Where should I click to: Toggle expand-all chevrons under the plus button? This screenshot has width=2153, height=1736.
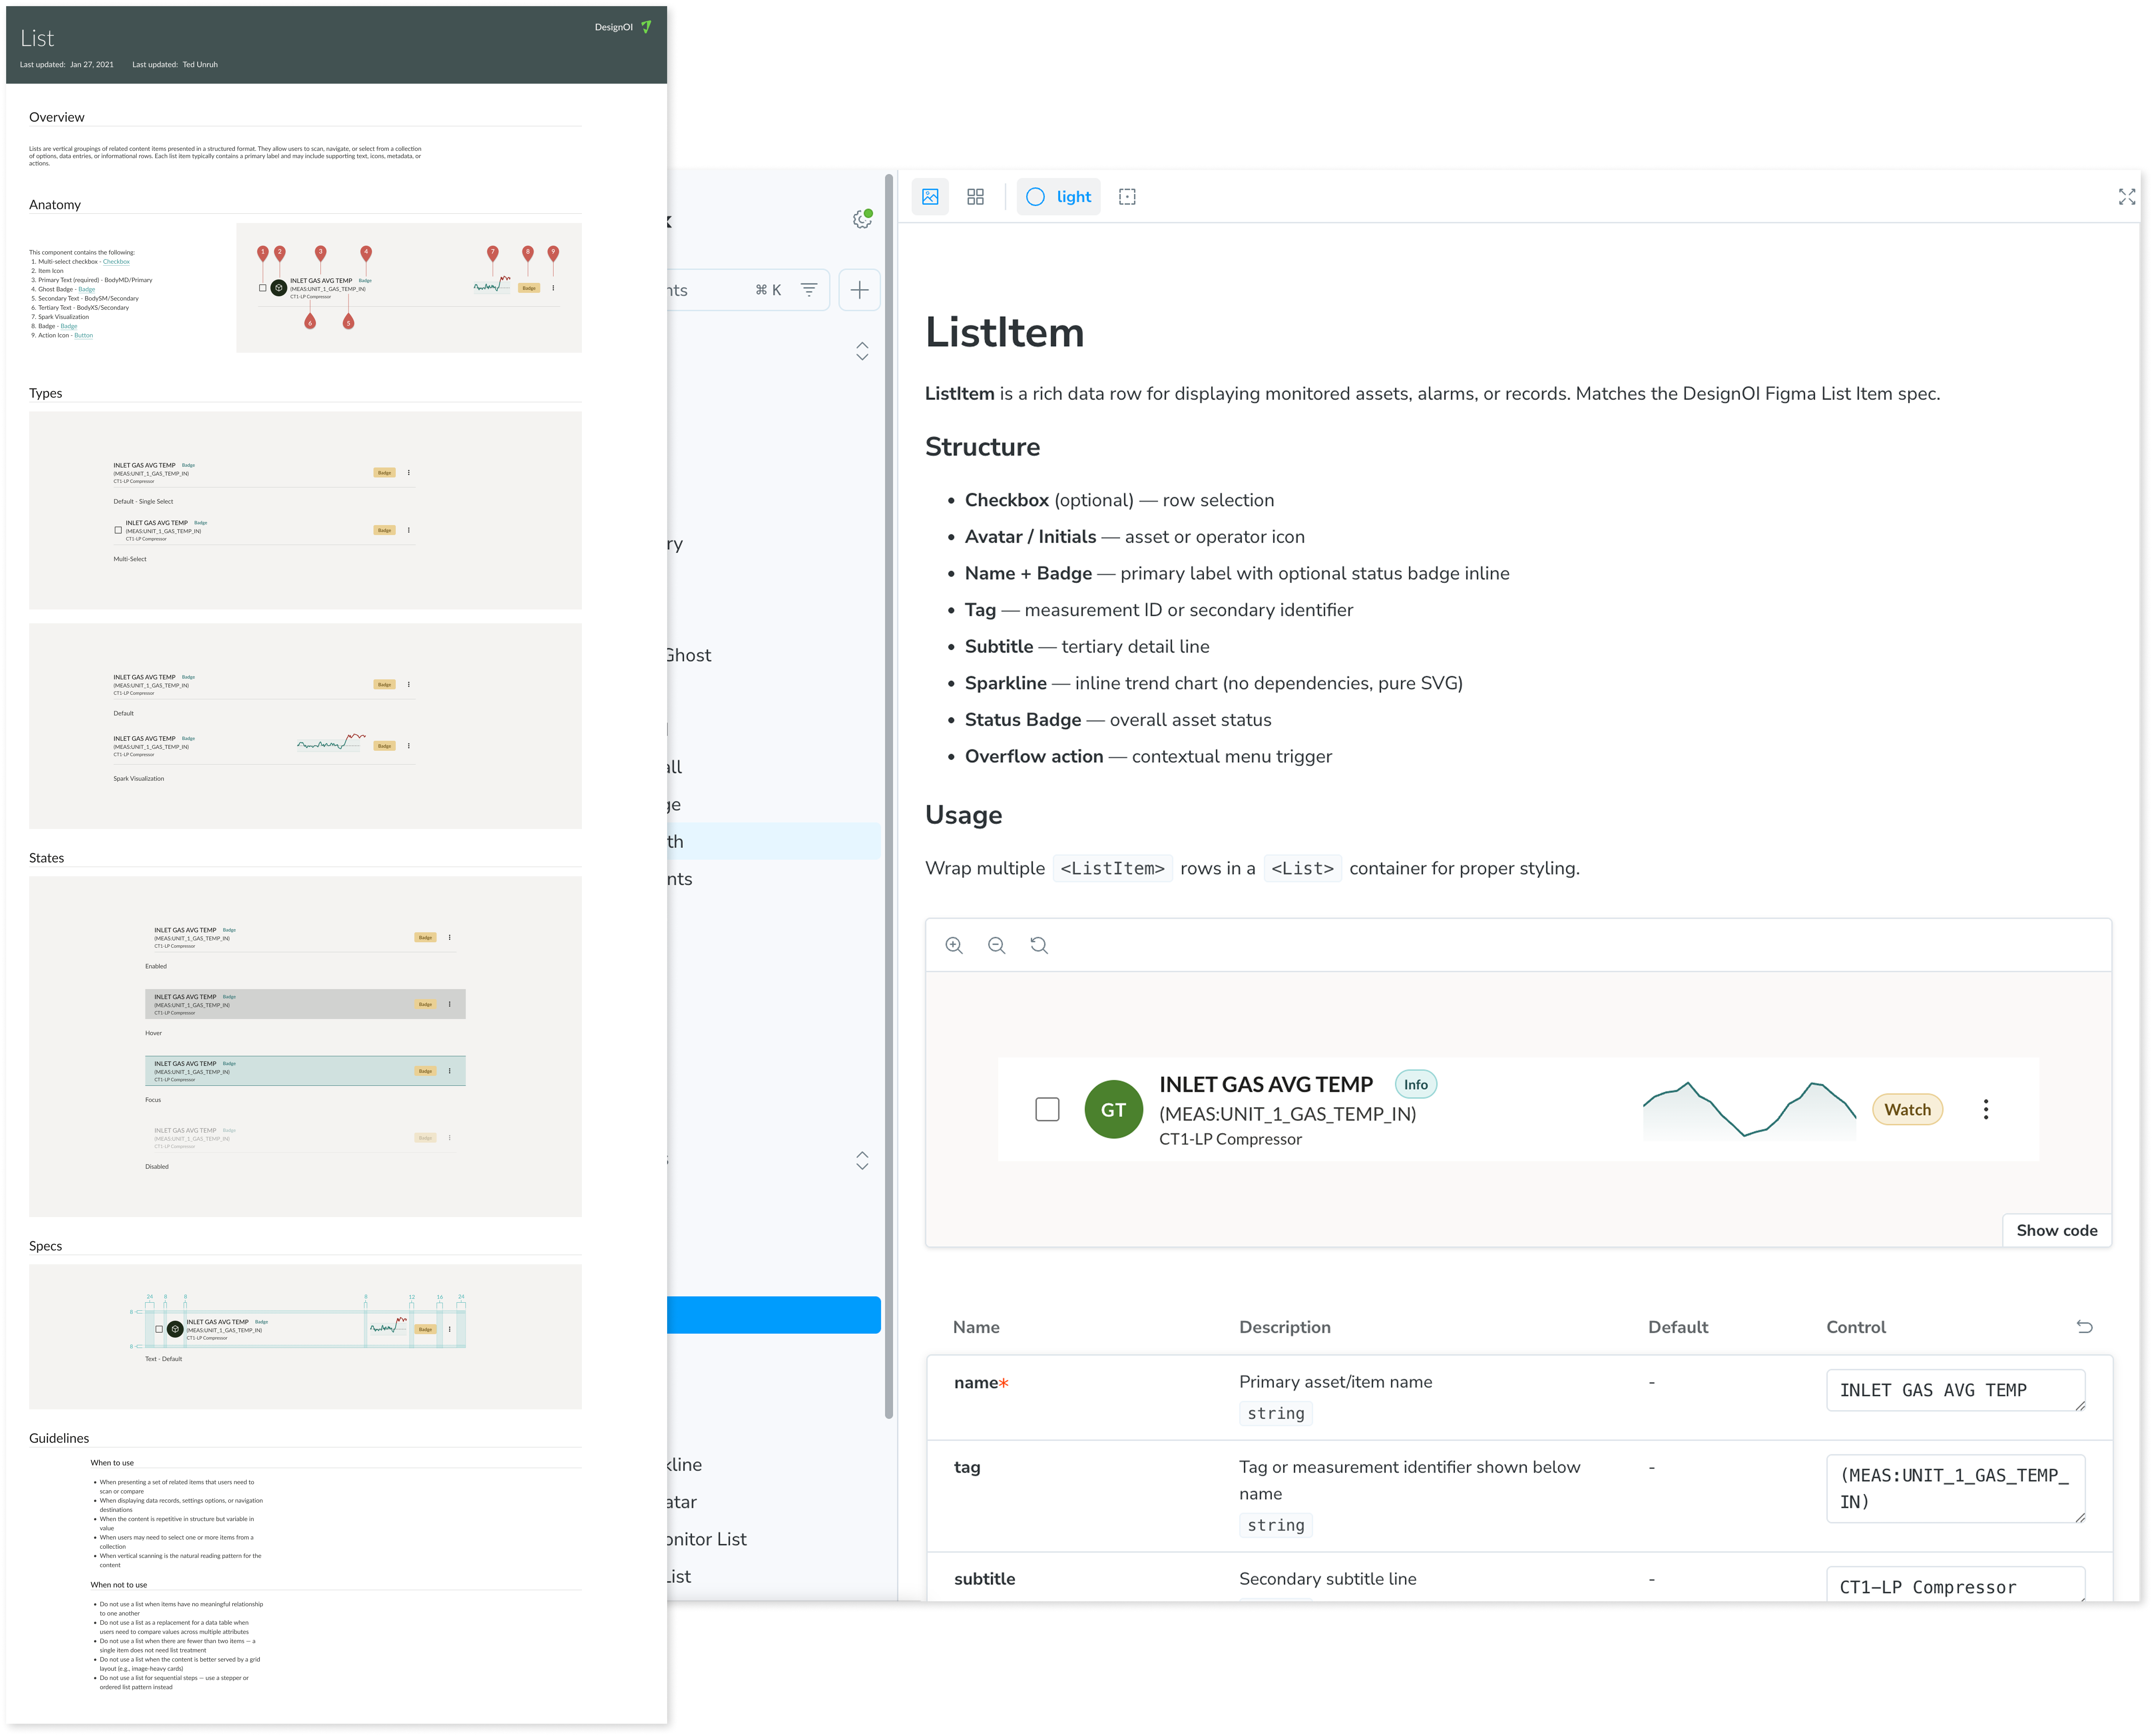click(x=862, y=351)
